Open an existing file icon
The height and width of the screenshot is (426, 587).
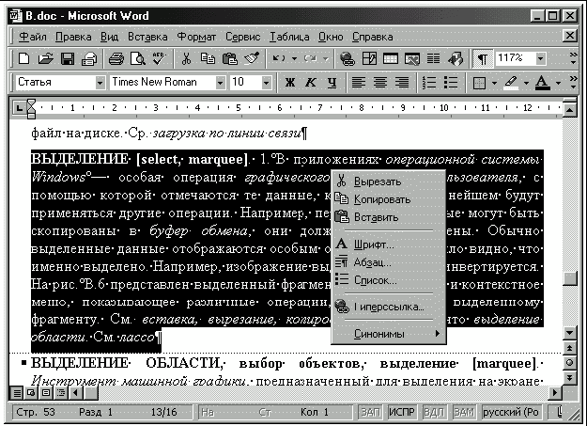coord(46,58)
